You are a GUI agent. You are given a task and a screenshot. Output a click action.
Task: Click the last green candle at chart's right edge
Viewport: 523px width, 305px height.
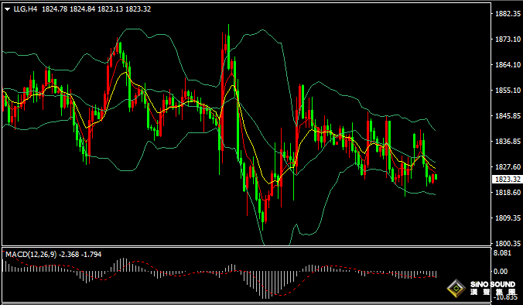436,176
